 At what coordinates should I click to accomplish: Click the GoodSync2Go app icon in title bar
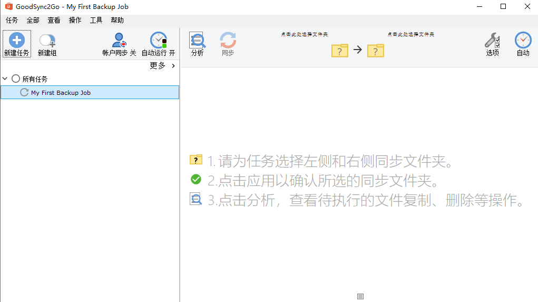click(x=8, y=6)
